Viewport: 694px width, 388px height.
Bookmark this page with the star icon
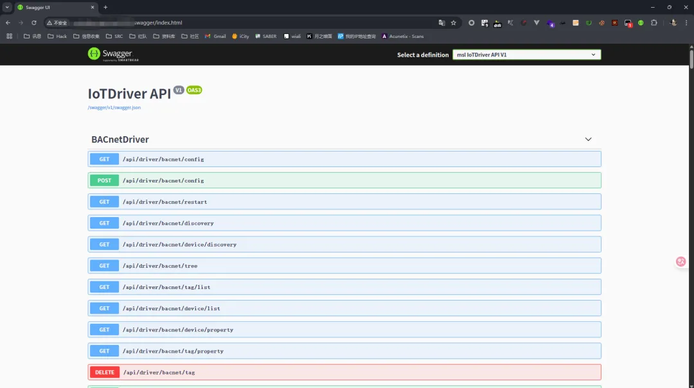click(x=453, y=23)
